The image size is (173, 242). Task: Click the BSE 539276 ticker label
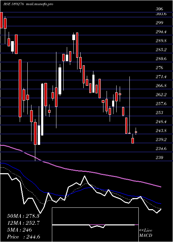pyautogui.click(x=14, y=4)
